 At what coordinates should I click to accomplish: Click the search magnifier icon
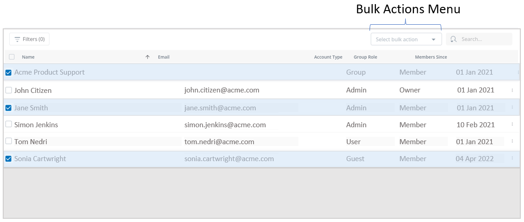(453, 39)
